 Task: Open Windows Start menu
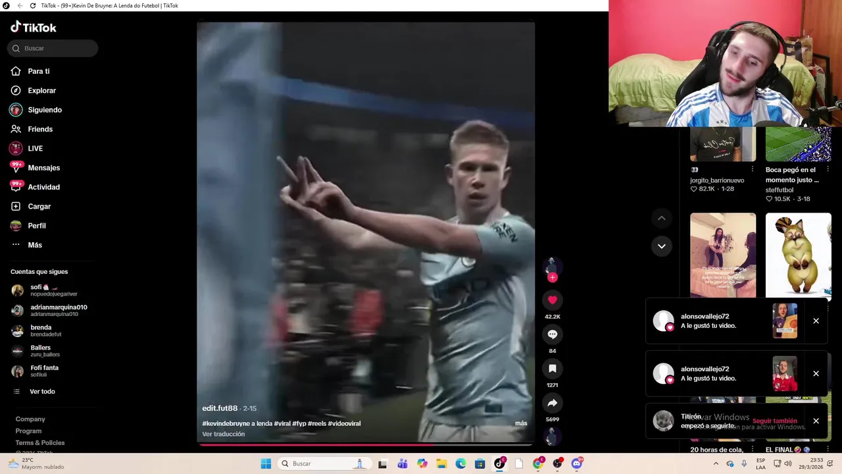point(266,463)
